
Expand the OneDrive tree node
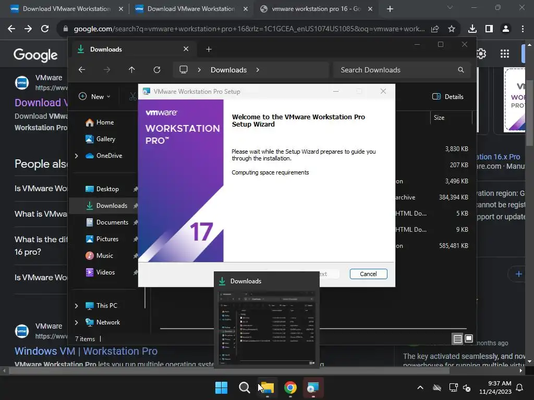pyautogui.click(x=76, y=156)
